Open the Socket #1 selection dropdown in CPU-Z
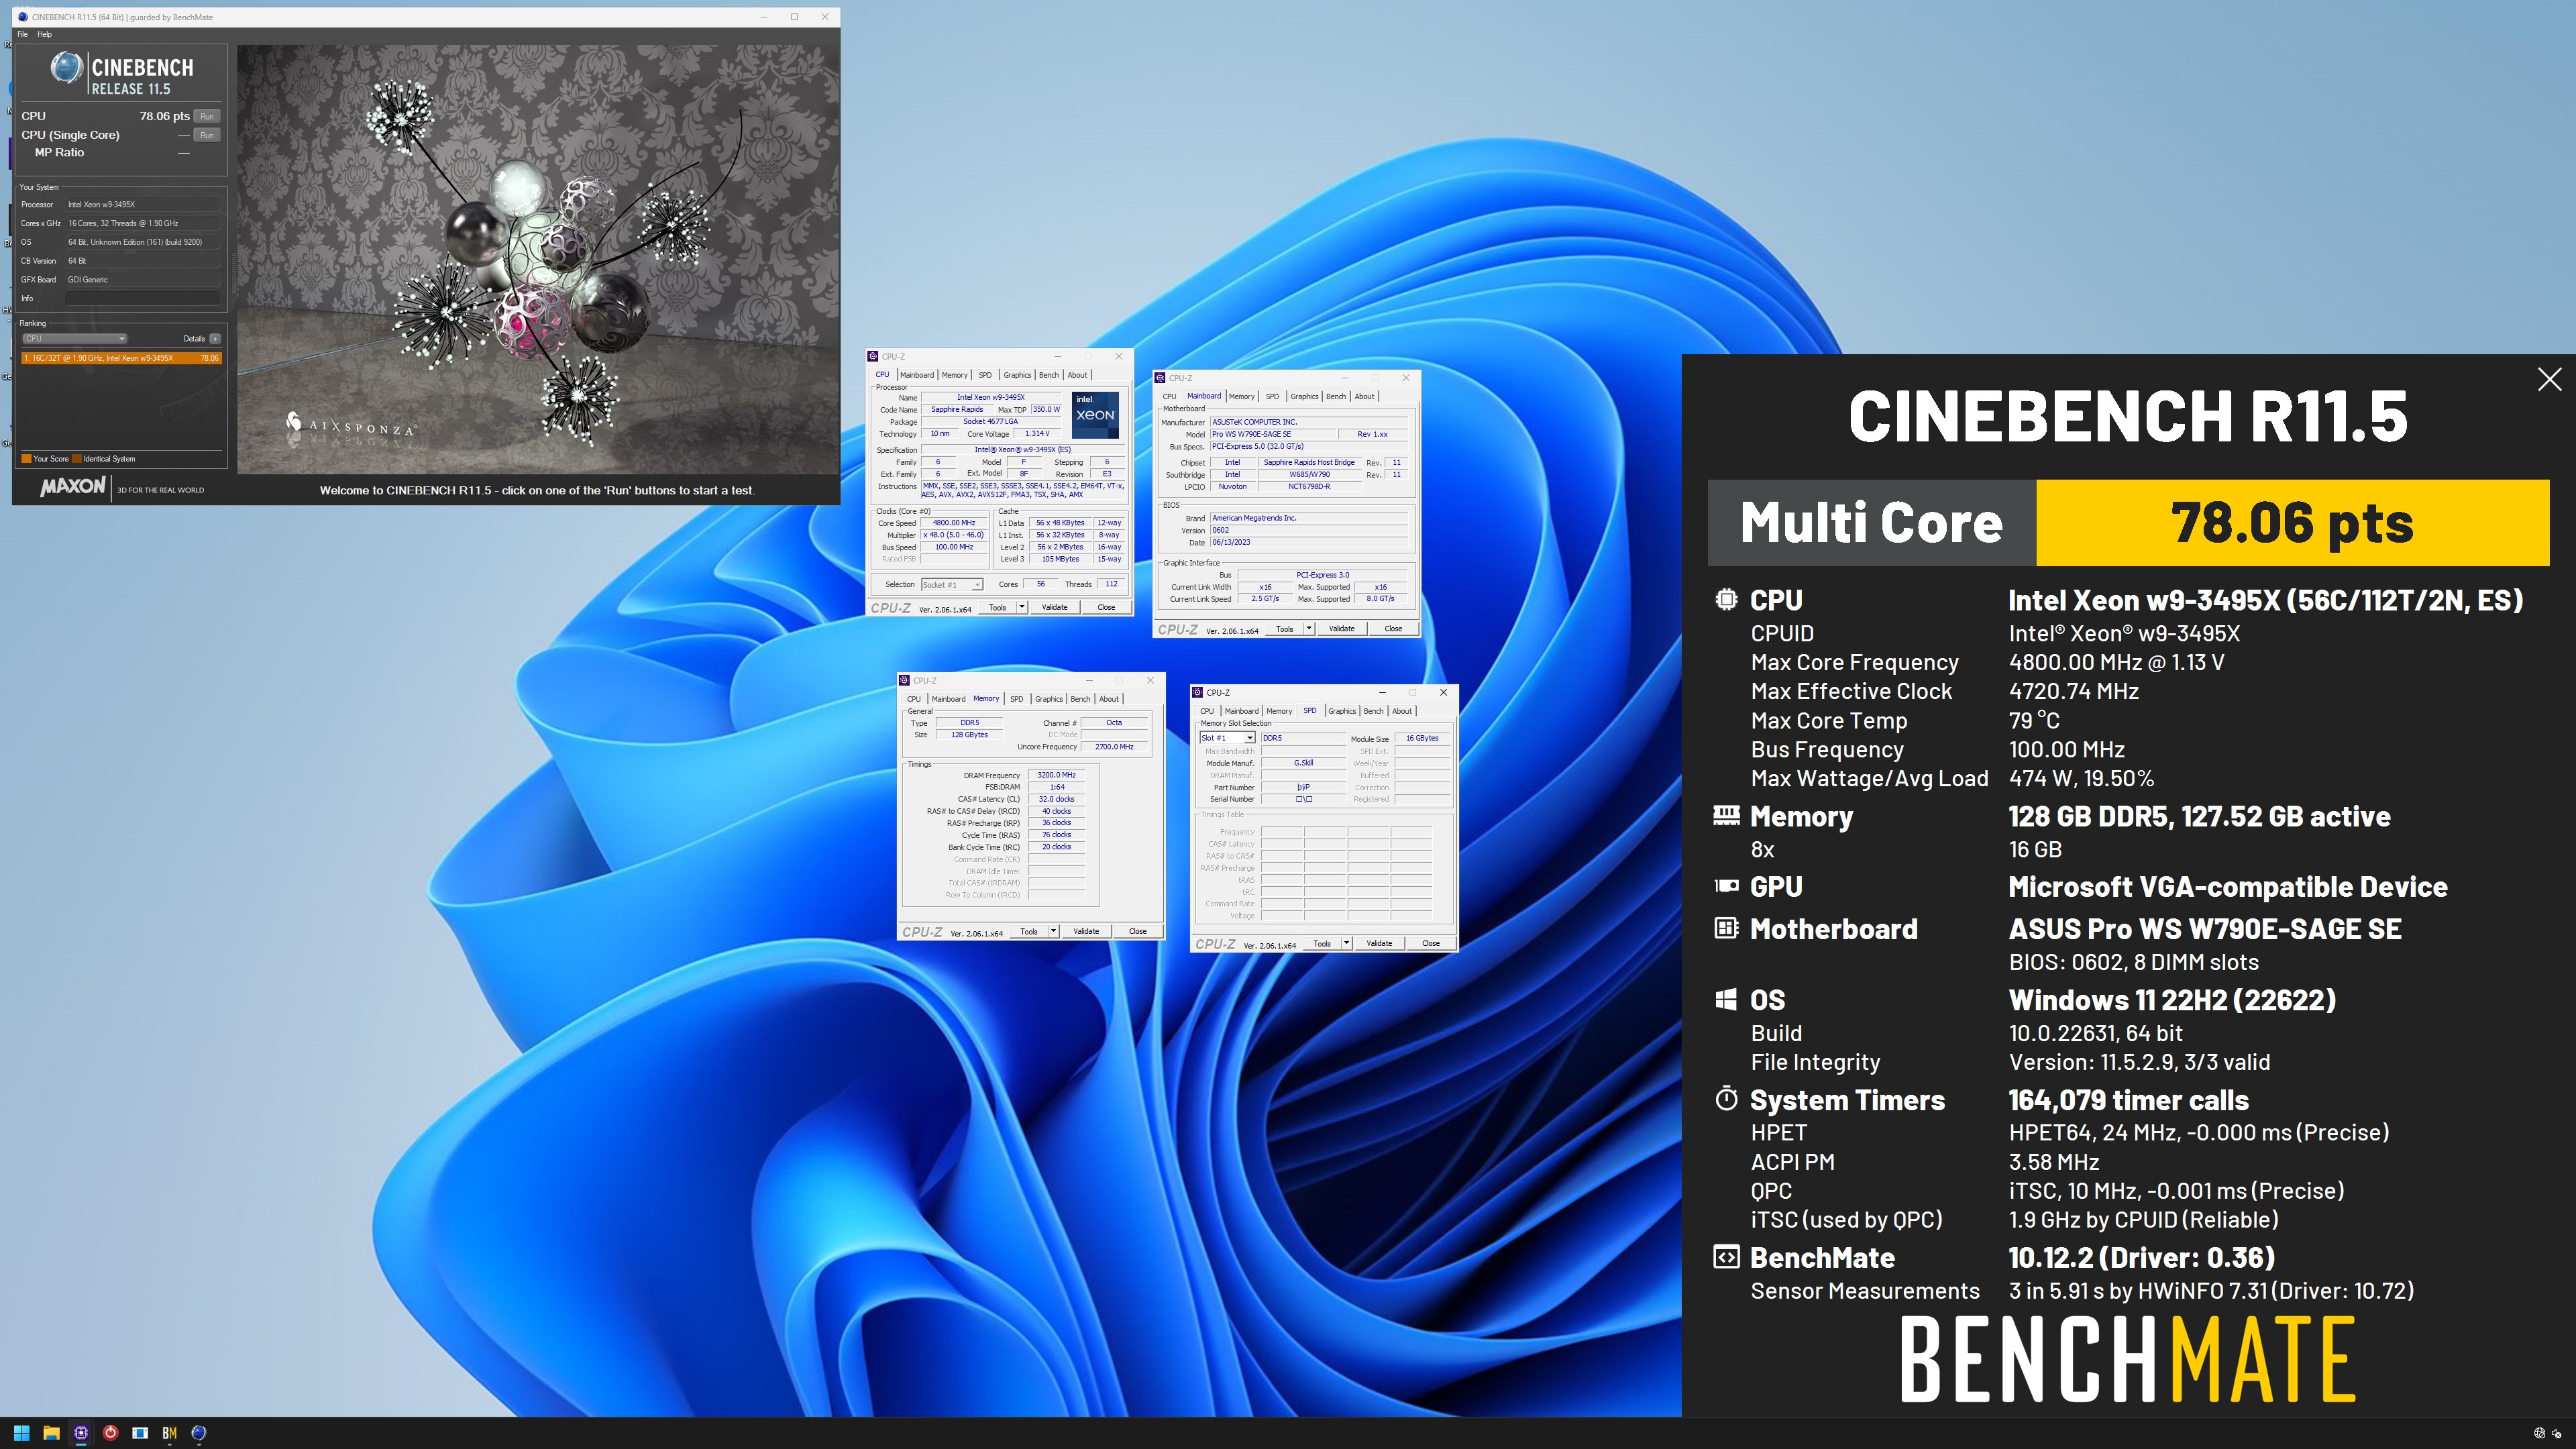This screenshot has height=1449, width=2576. (x=951, y=584)
